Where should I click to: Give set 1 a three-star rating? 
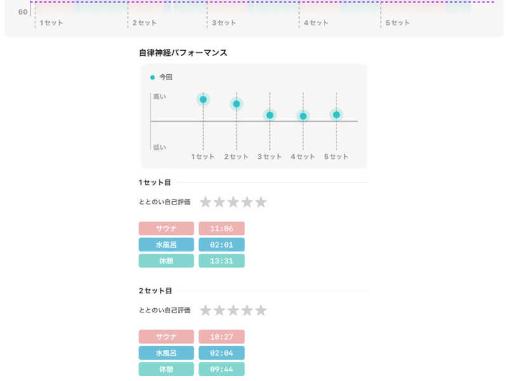233,202
